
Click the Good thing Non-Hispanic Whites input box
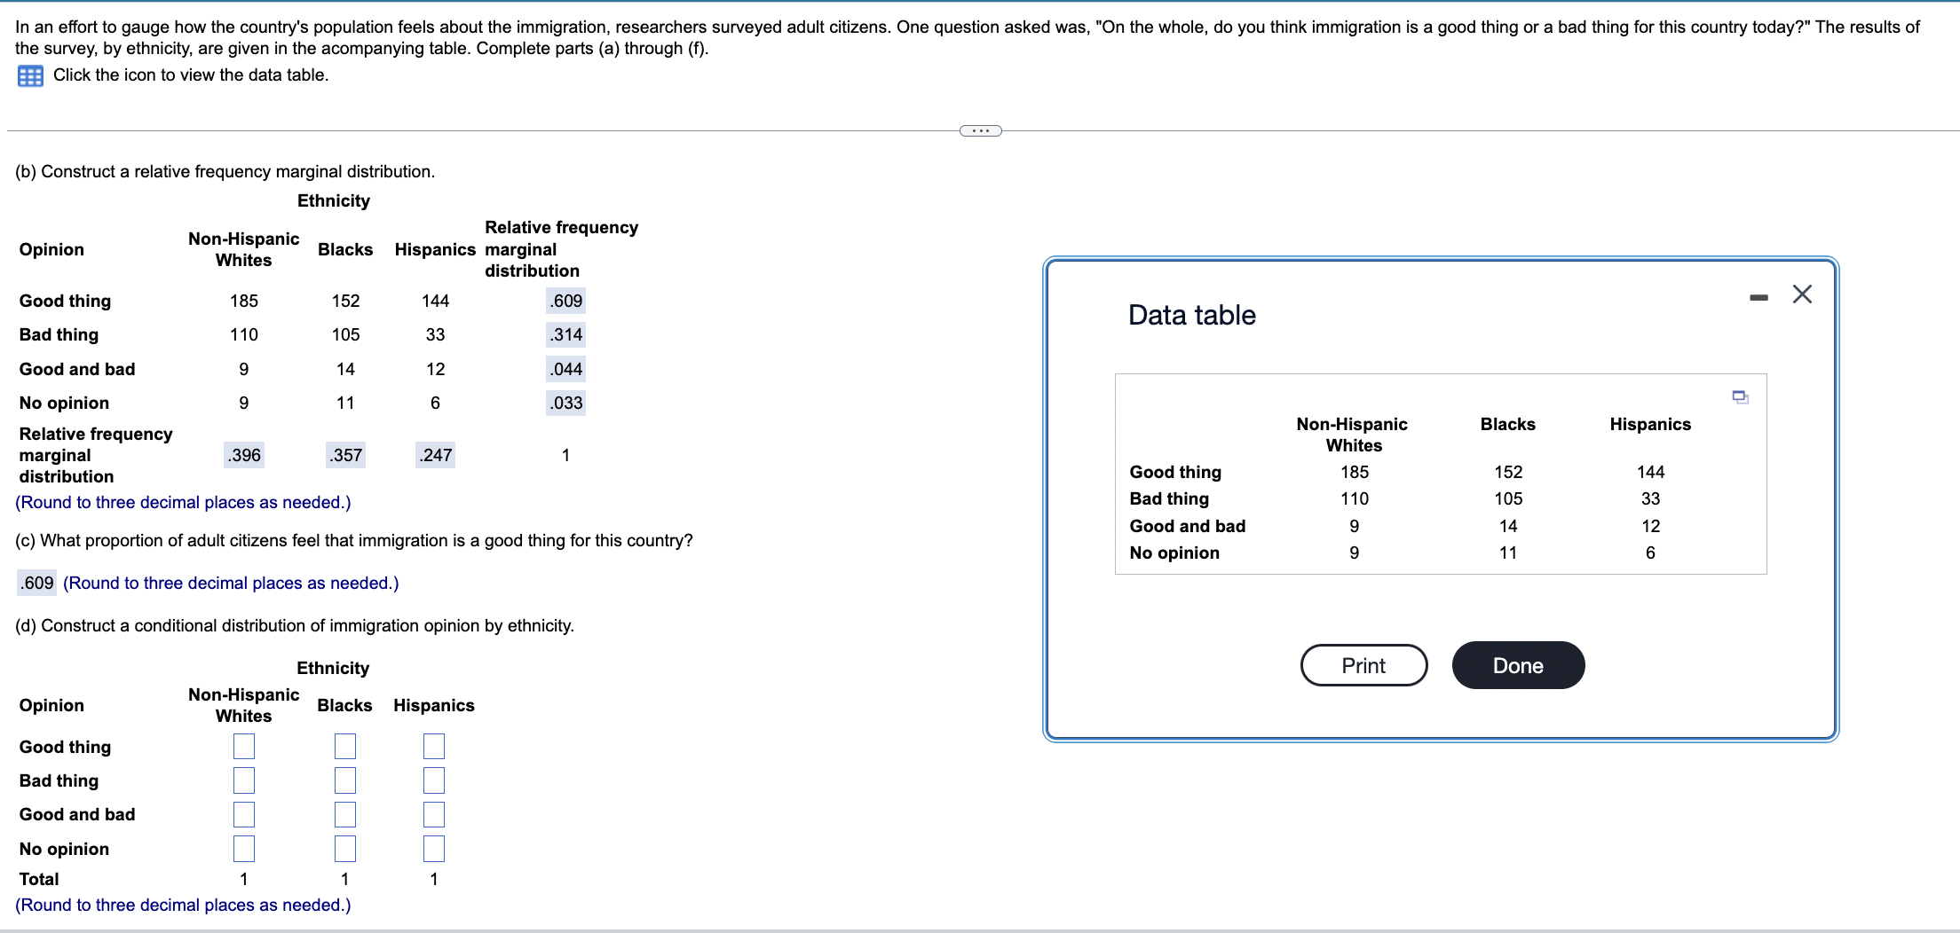(243, 746)
